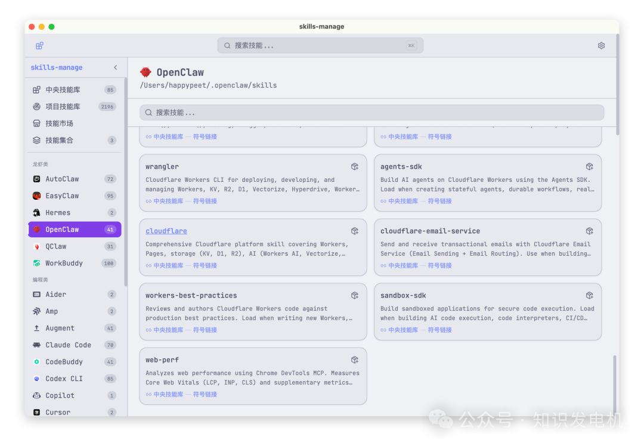Click the QClaw app icon
This screenshot has width=644, height=446.
36,246
